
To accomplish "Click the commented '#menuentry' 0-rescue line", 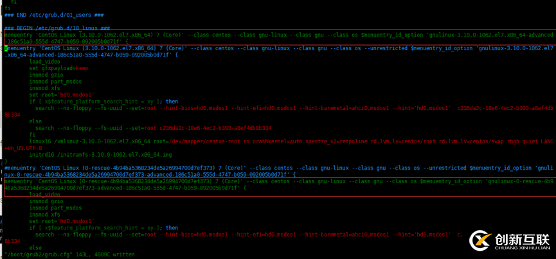I will tap(278, 171).
